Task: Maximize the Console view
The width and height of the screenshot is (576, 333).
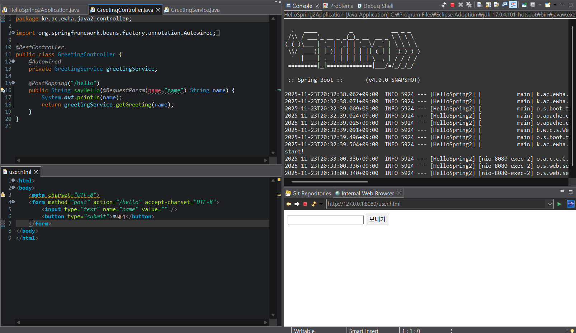Action: coord(571,5)
